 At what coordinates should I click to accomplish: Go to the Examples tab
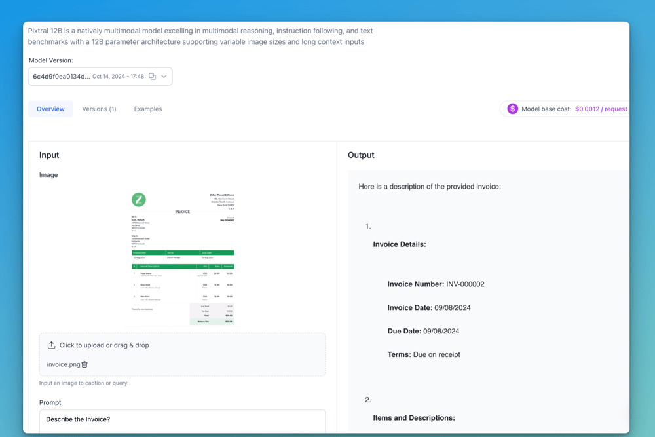pyautogui.click(x=148, y=109)
